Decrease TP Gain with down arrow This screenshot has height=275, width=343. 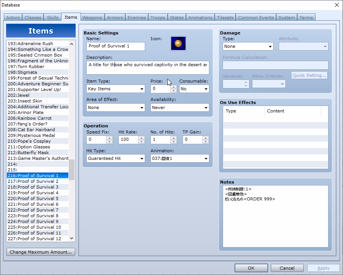click(205, 142)
